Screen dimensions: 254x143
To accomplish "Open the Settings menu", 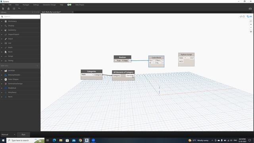I will click(x=36, y=5).
